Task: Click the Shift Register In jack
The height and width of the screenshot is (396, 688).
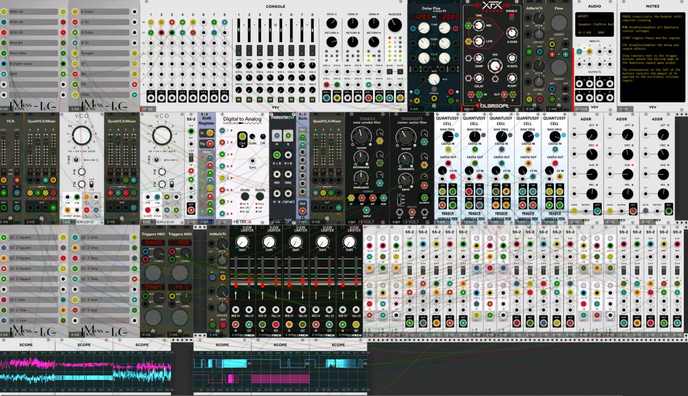Action: click(x=210, y=133)
